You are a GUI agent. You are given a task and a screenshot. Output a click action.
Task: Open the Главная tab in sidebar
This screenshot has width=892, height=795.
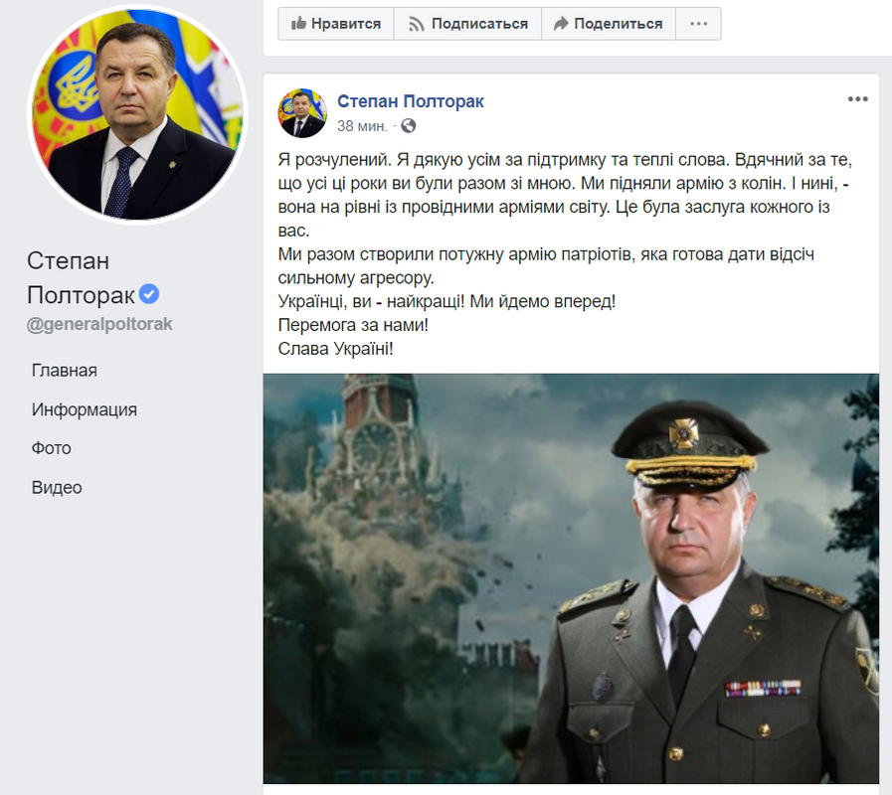65,371
